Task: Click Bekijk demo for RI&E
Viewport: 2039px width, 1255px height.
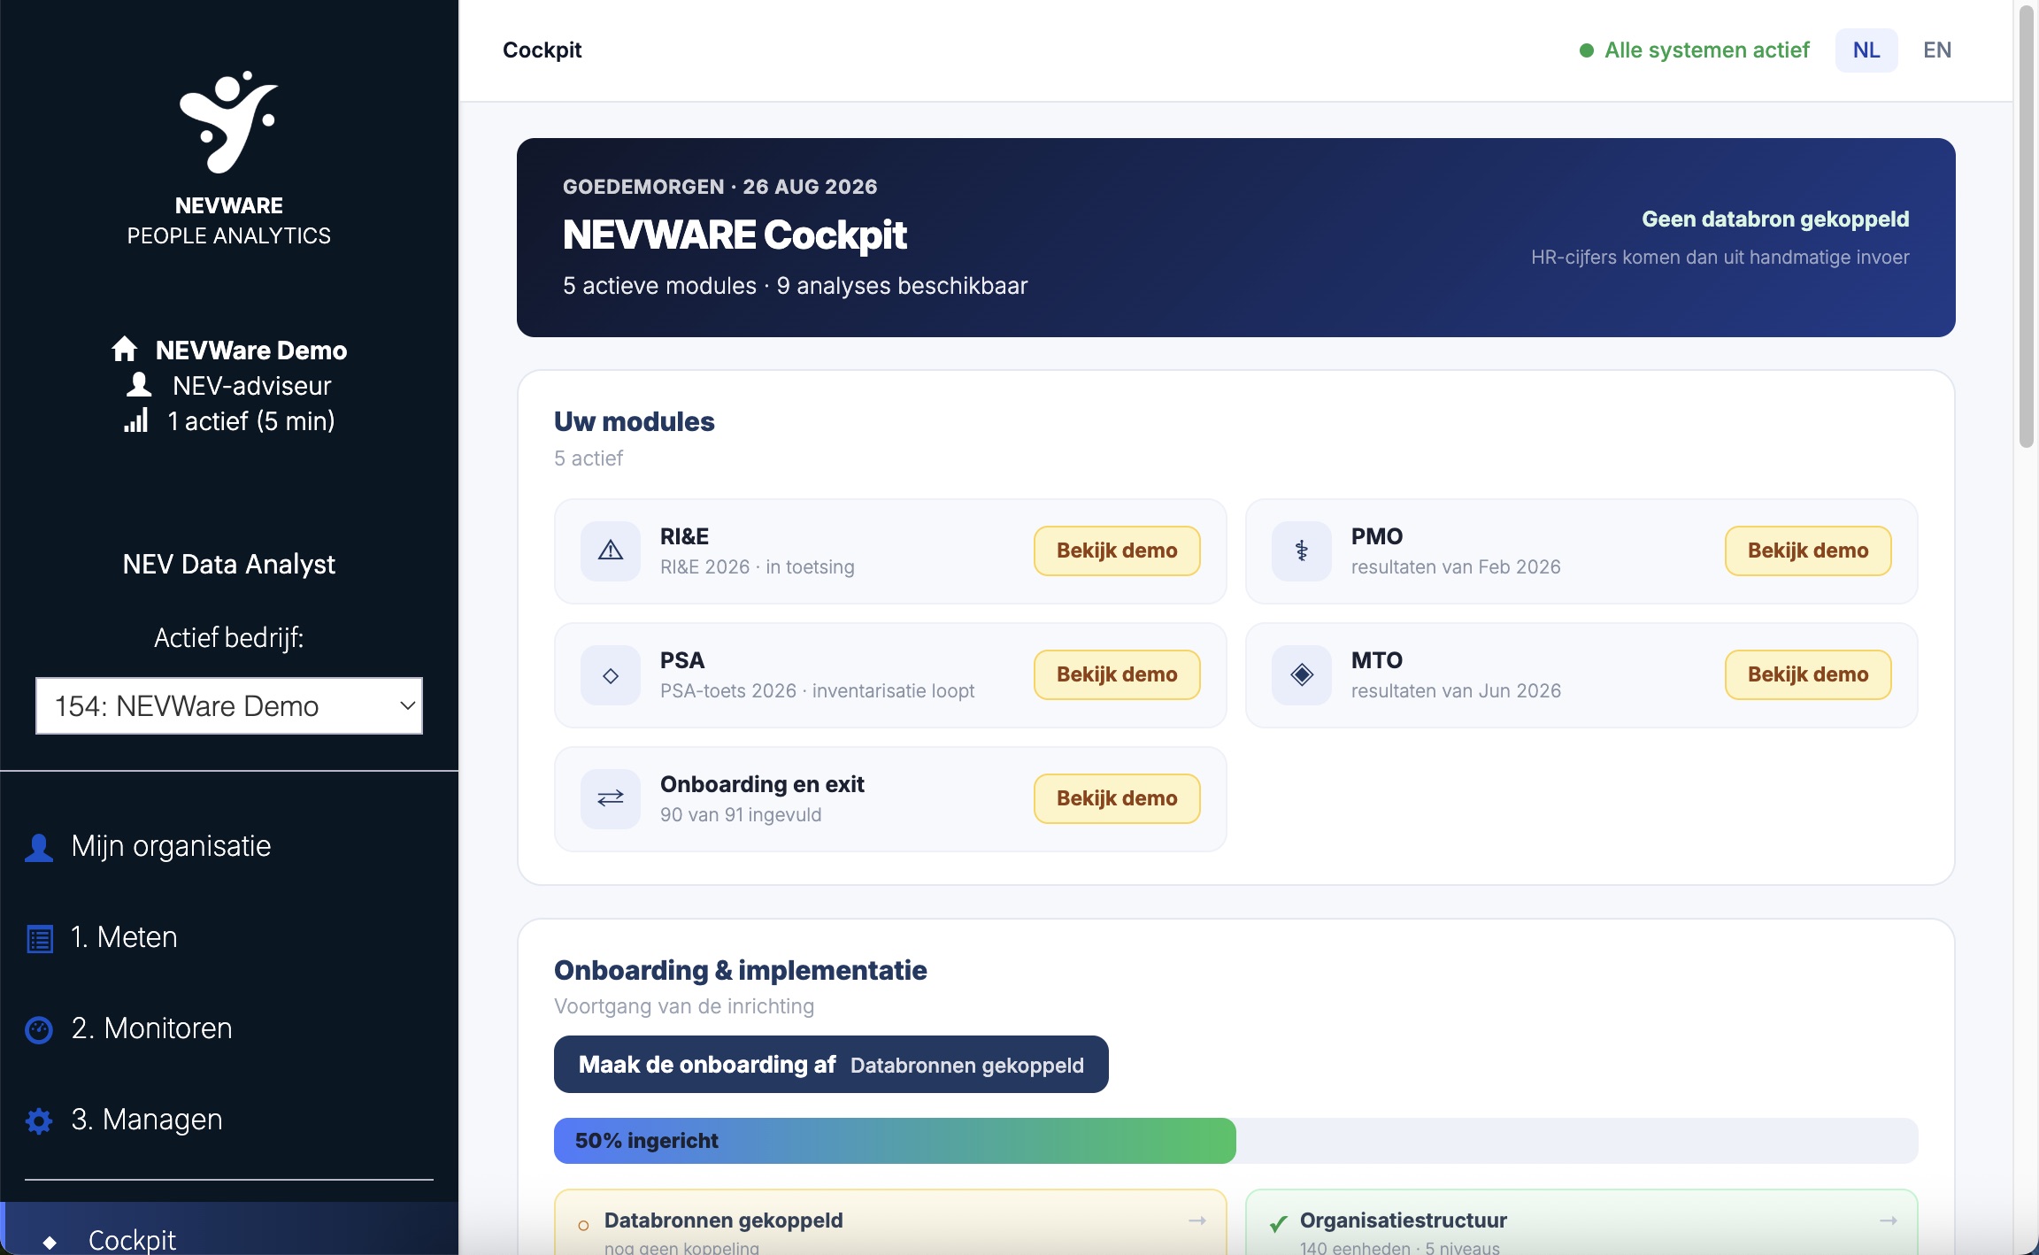Action: coord(1117,551)
